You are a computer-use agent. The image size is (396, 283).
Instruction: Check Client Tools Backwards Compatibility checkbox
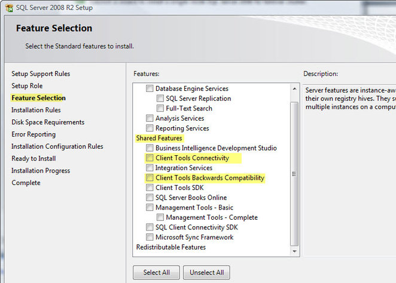150,178
